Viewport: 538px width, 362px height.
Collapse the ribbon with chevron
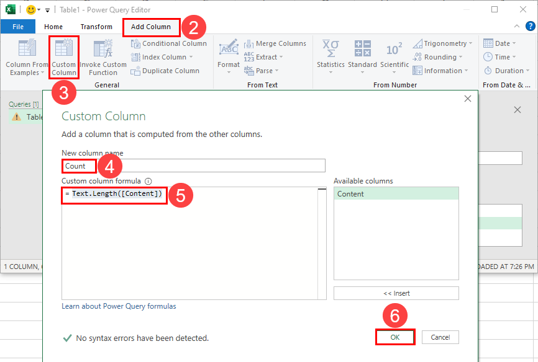[516, 27]
